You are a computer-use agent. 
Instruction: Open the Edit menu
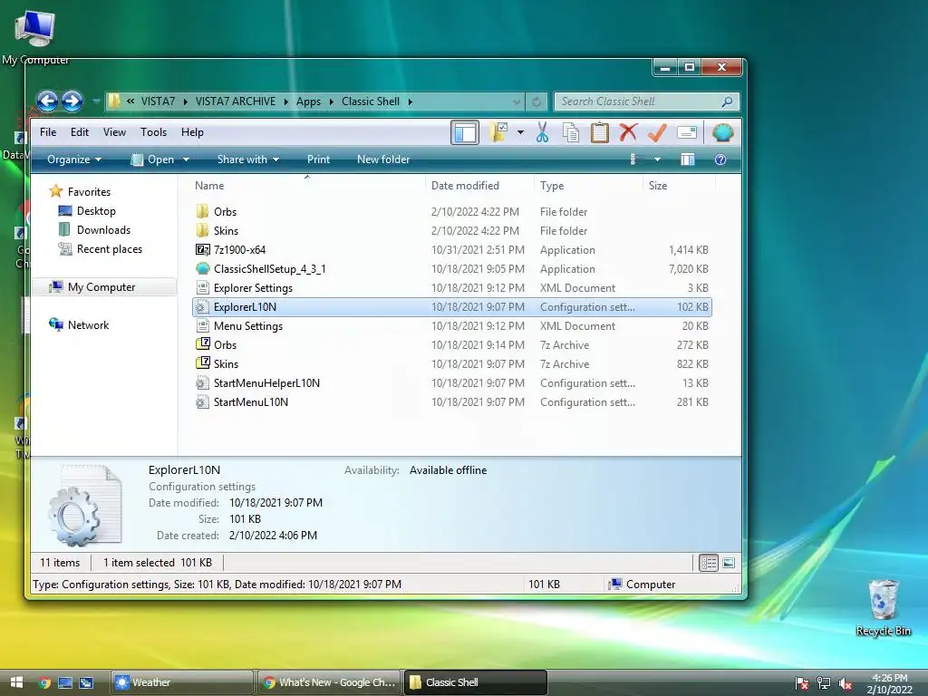point(80,132)
